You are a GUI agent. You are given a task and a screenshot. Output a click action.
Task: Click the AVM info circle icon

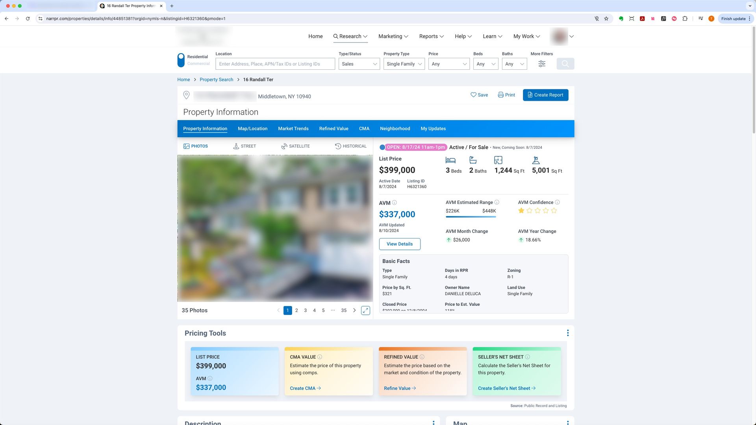(x=395, y=203)
